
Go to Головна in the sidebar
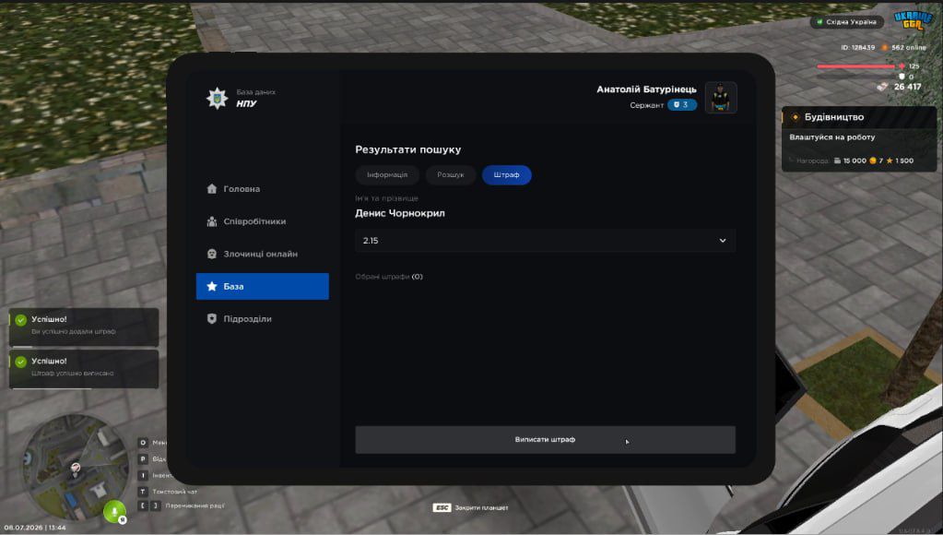[262, 189]
